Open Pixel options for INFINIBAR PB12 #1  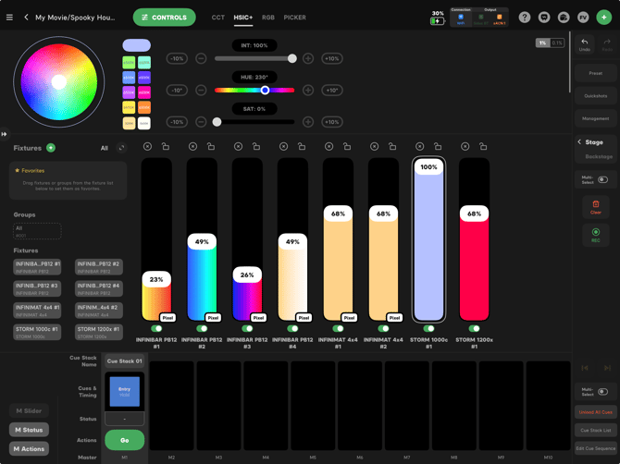167,317
